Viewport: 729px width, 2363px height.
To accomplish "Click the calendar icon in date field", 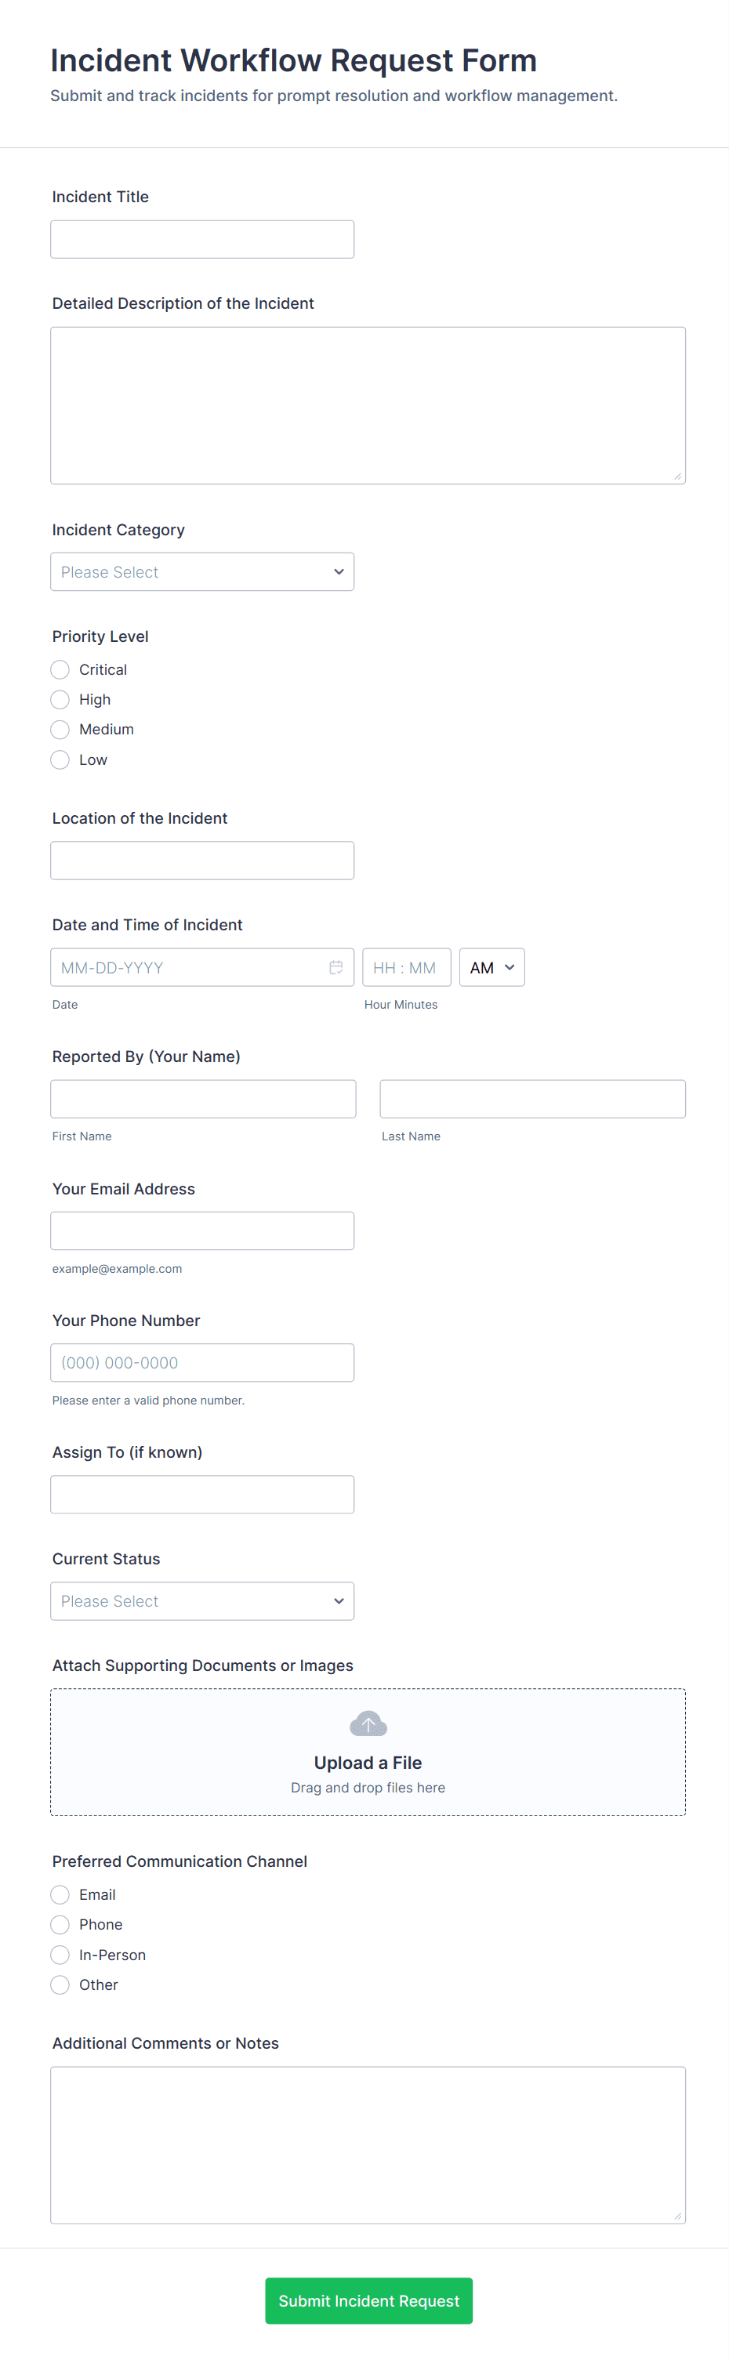I will 335,967.
